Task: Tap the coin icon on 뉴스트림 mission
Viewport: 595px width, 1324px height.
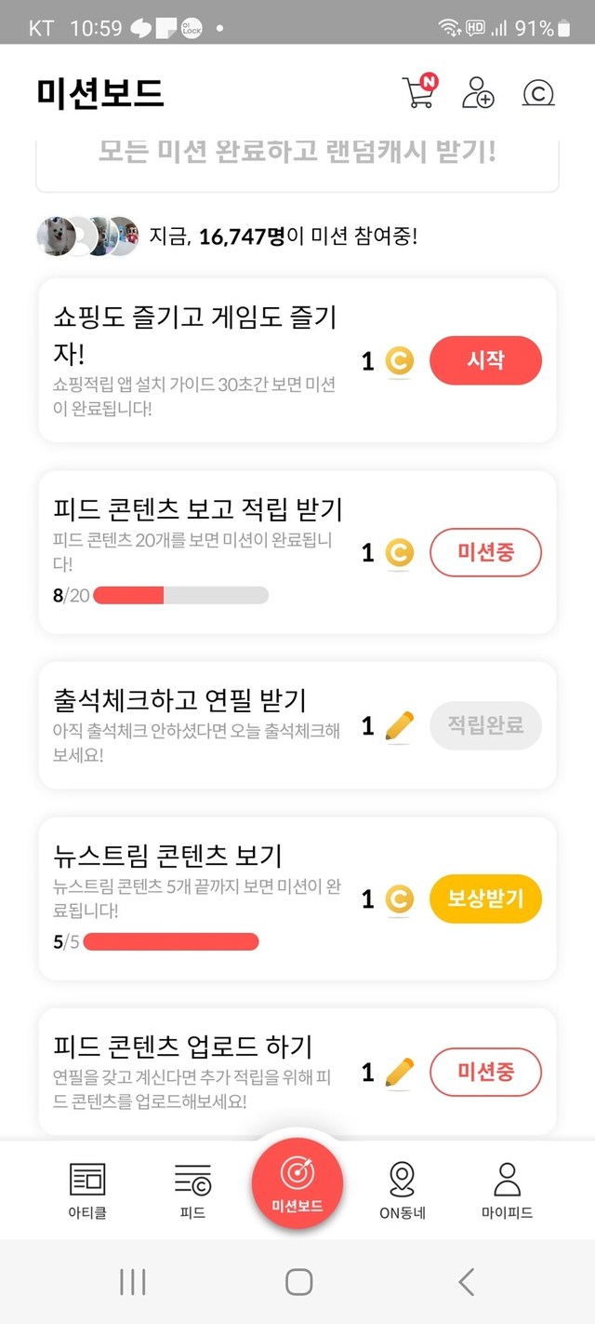Action: tap(399, 899)
